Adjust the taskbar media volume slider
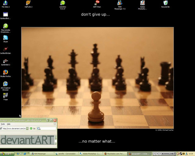This screenshot has height=156, width=195. coord(168,154)
